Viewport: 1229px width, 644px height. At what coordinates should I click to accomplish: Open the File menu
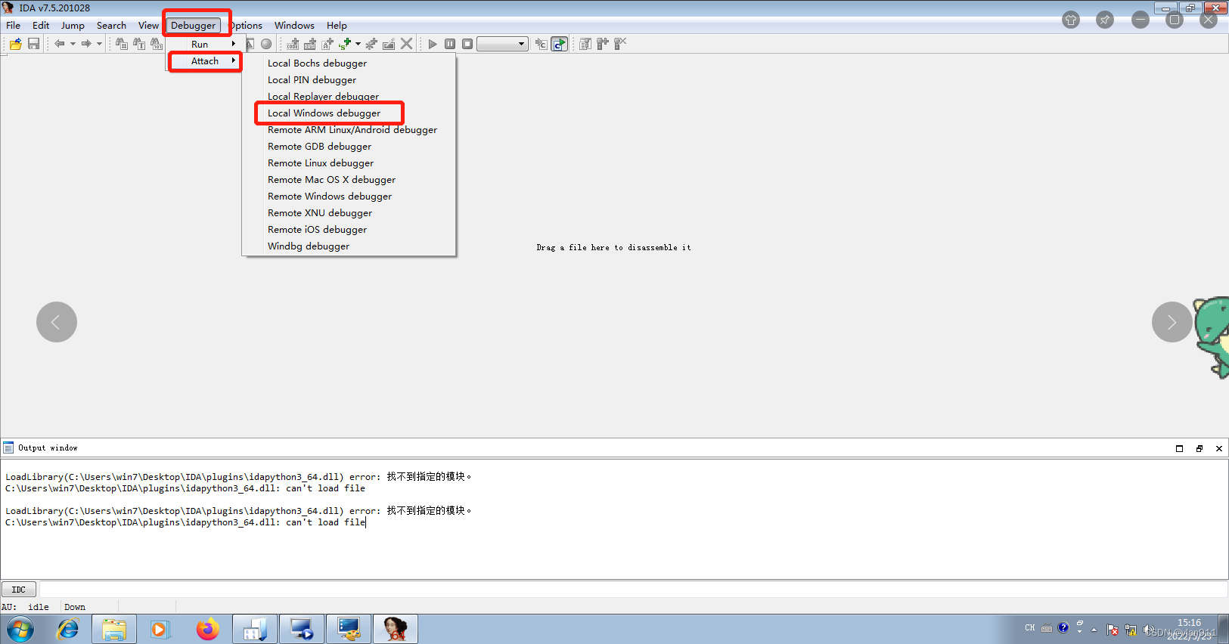click(14, 25)
